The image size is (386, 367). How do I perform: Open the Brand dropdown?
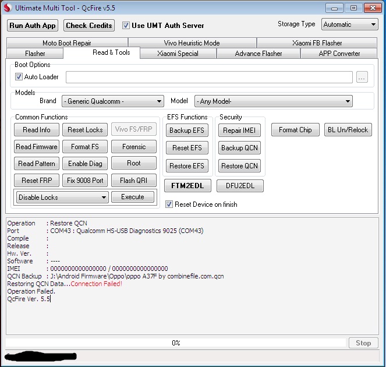(x=113, y=101)
